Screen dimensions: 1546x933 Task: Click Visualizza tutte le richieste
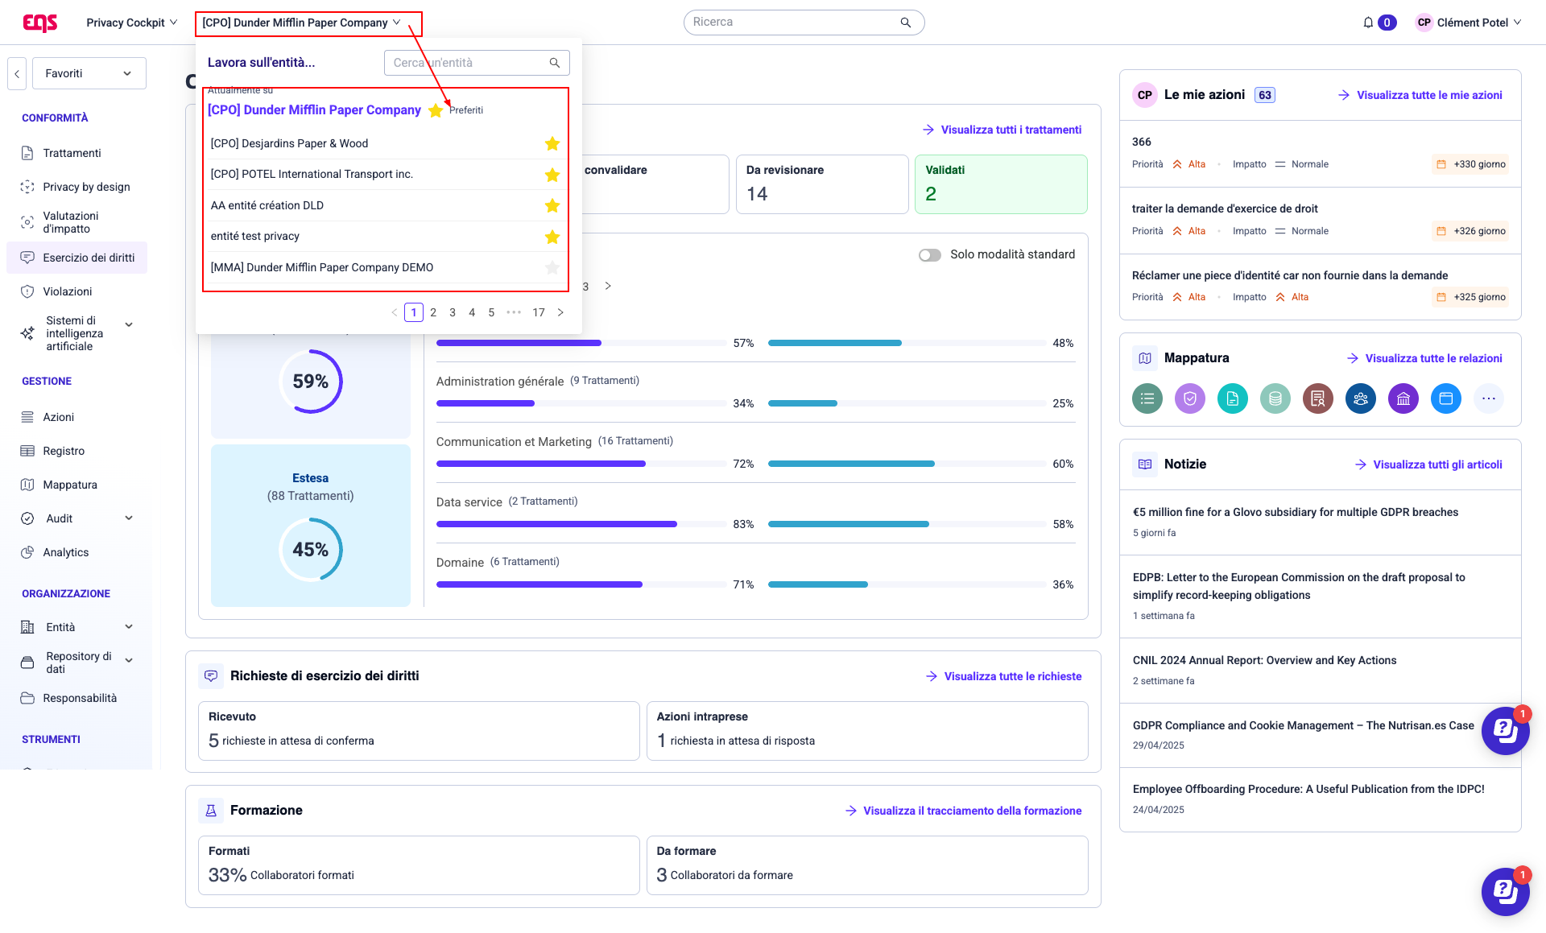[1003, 676]
